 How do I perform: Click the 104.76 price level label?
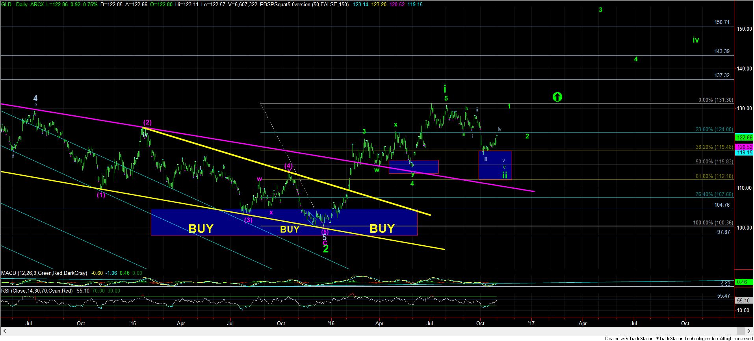pos(722,205)
